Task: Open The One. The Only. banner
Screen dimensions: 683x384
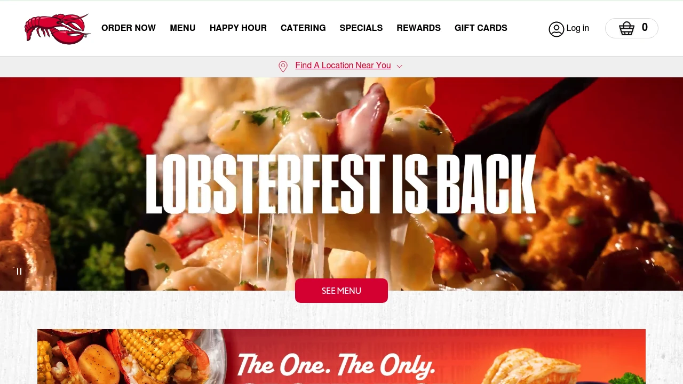Action: [x=341, y=356]
